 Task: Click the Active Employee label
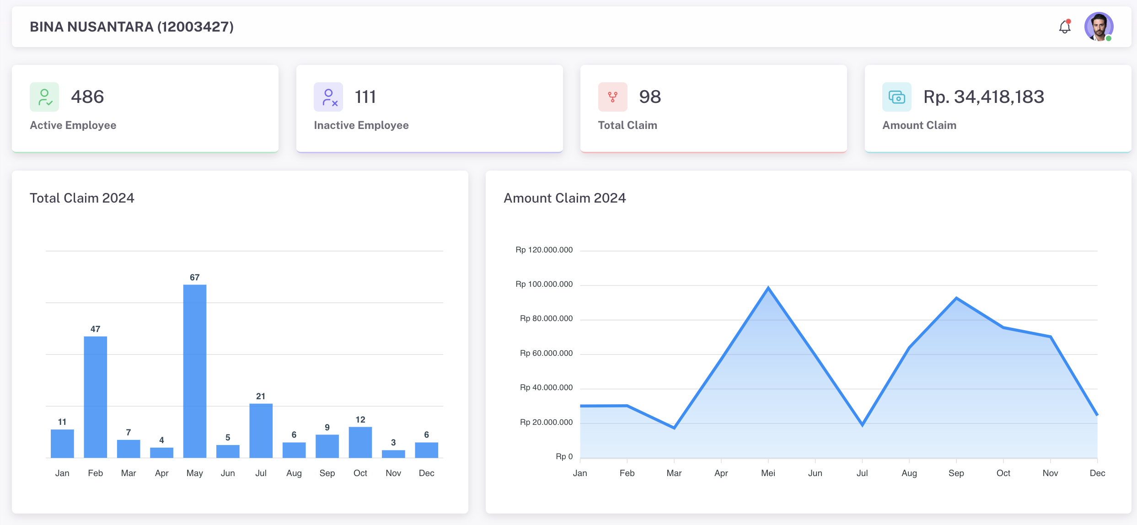click(x=73, y=125)
